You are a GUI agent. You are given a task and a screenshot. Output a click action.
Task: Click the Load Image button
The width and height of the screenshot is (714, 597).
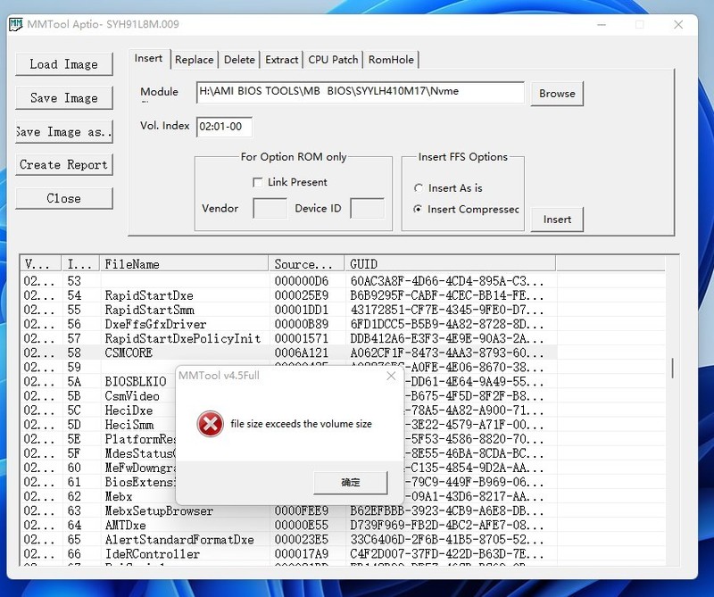click(x=63, y=64)
